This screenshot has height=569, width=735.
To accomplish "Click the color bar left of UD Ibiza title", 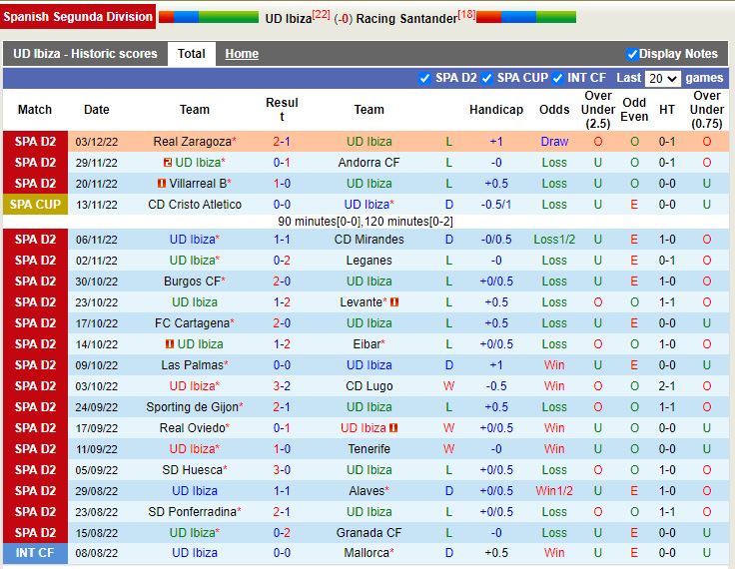I will 208,17.
